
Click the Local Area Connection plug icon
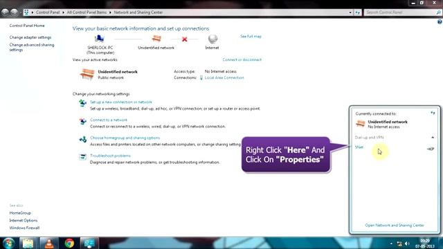[201, 77]
